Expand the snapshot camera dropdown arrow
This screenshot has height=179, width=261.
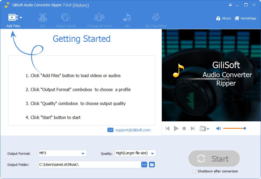208,129
